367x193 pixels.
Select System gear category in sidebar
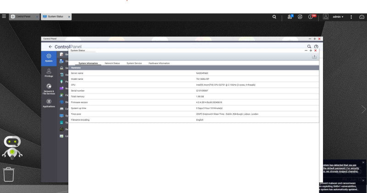pyautogui.click(x=49, y=58)
